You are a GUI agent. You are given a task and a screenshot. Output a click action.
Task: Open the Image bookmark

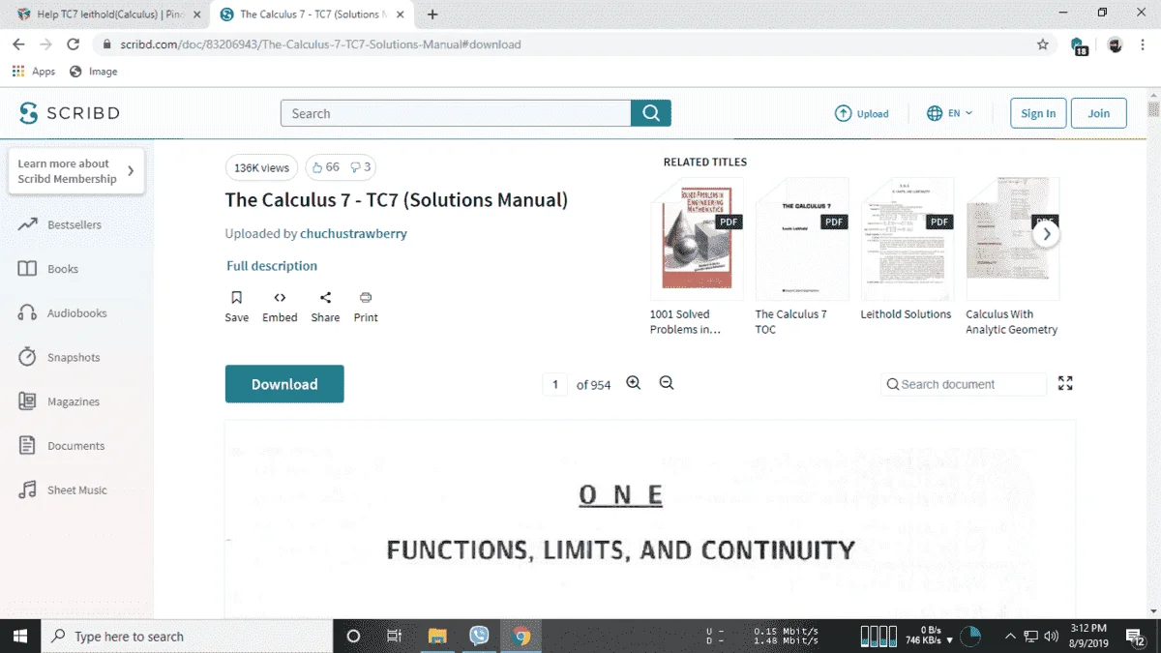[93, 72]
